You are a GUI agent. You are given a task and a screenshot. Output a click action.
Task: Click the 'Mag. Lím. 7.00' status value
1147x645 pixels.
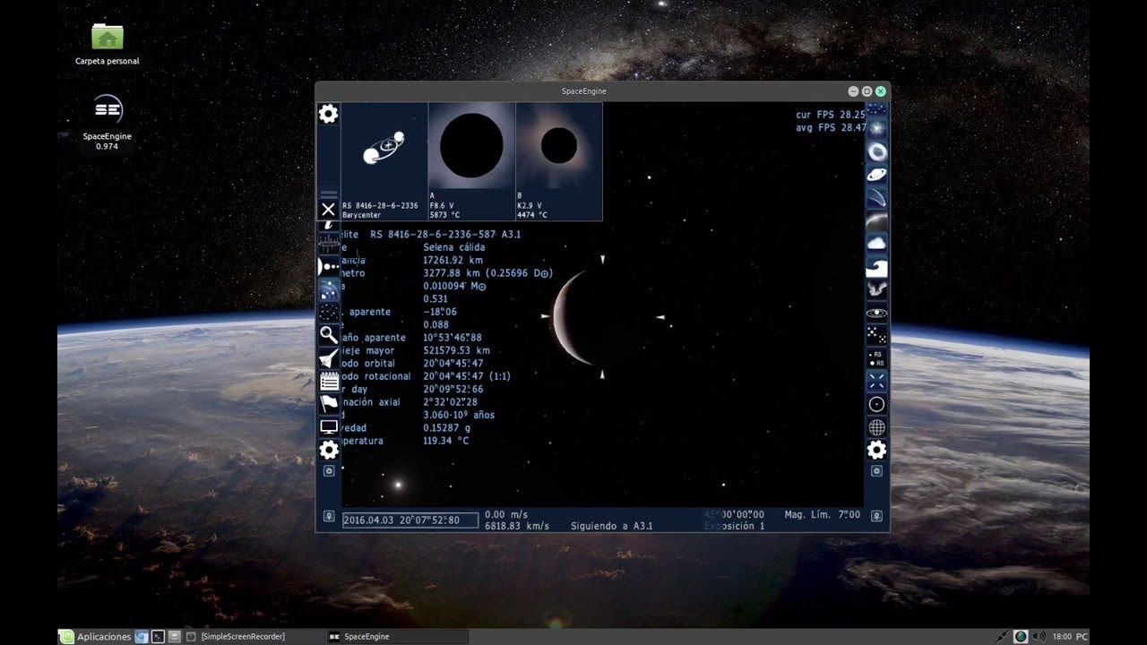(822, 514)
